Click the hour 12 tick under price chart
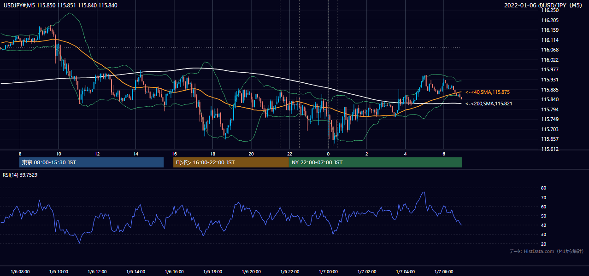 (x=97, y=154)
